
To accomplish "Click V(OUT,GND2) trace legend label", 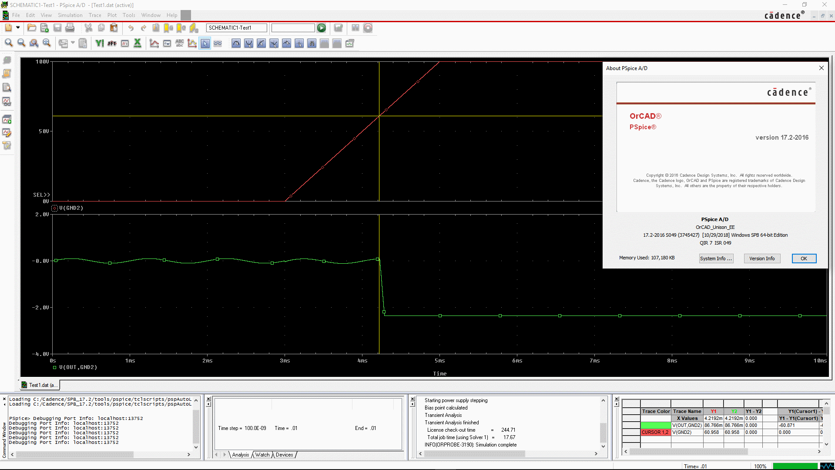I will point(78,367).
